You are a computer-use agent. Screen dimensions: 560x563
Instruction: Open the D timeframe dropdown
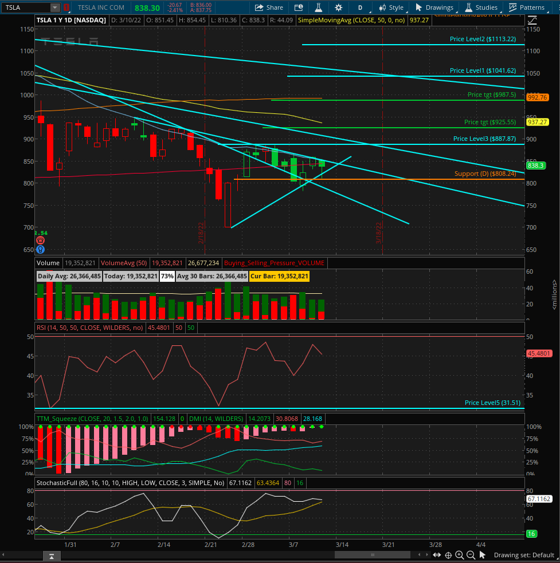360,7
